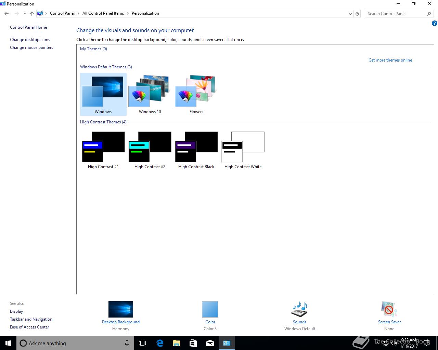Viewport: 438px width, 350px height.
Task: Open Taskbar and Navigation link
Action: point(31,319)
